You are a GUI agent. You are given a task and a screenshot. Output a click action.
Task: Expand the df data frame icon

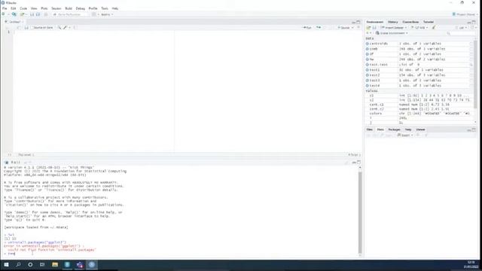point(367,54)
